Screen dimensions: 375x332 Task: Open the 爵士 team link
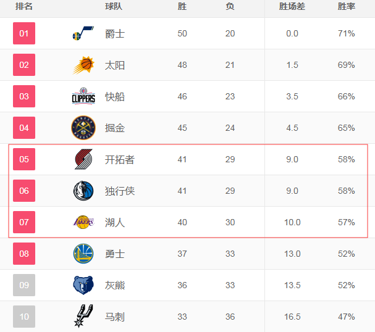click(115, 34)
